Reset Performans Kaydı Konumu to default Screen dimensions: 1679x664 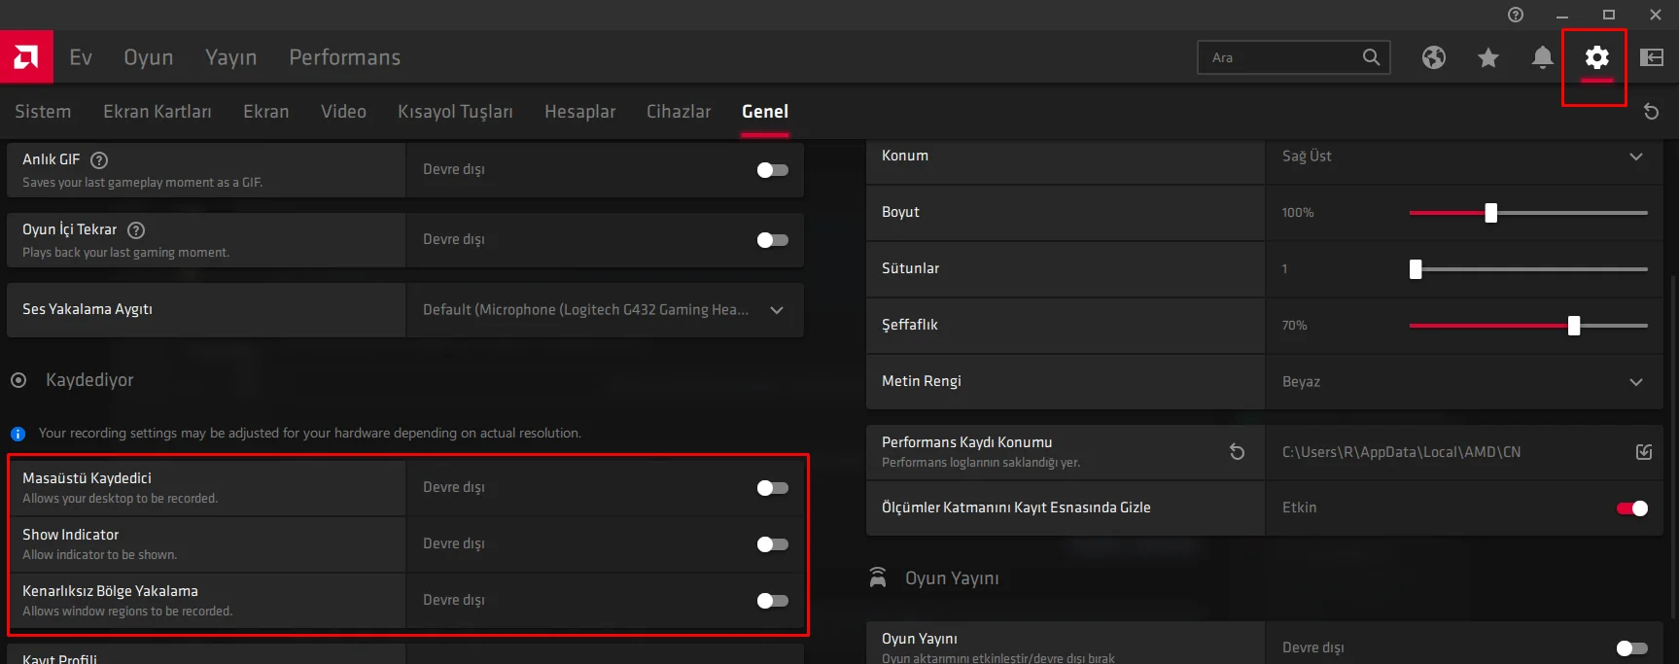coord(1237,452)
